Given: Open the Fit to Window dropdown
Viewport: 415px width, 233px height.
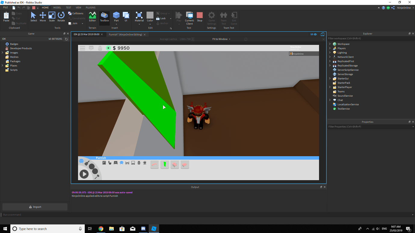Looking at the screenshot, I should [221, 39].
